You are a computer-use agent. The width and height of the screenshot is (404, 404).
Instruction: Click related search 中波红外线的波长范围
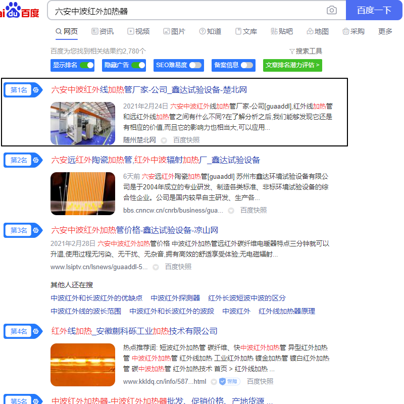(x=86, y=311)
